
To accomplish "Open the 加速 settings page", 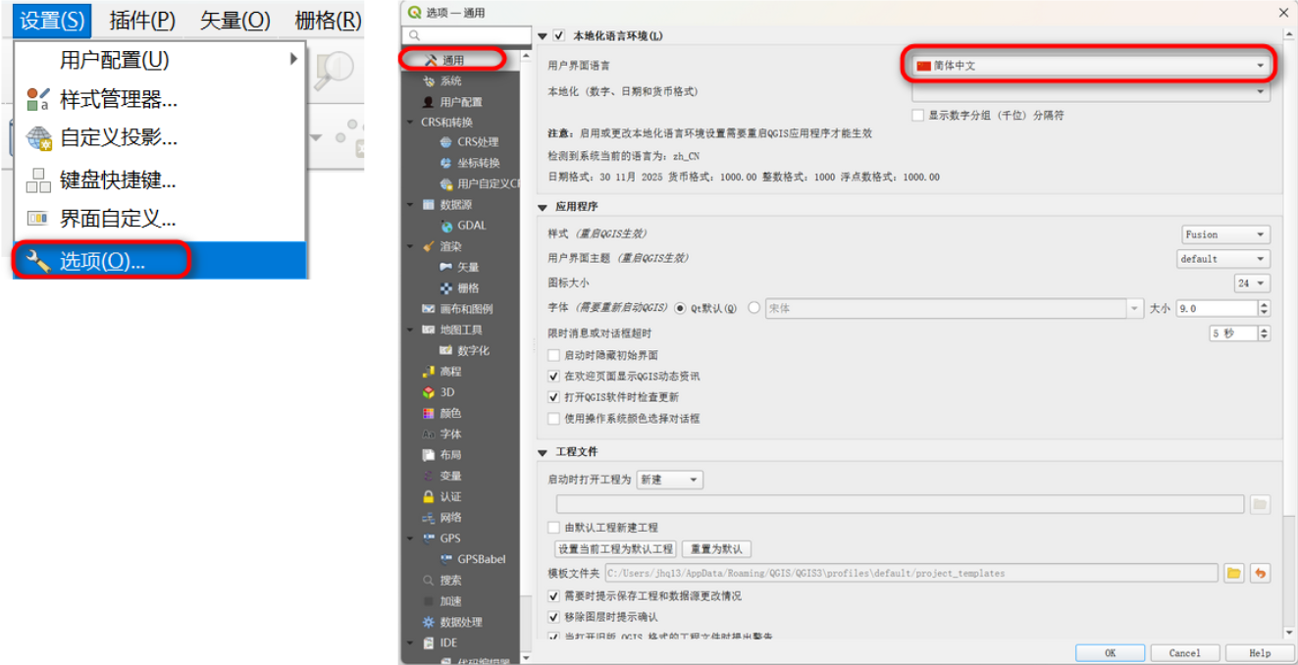I will pyautogui.click(x=450, y=600).
